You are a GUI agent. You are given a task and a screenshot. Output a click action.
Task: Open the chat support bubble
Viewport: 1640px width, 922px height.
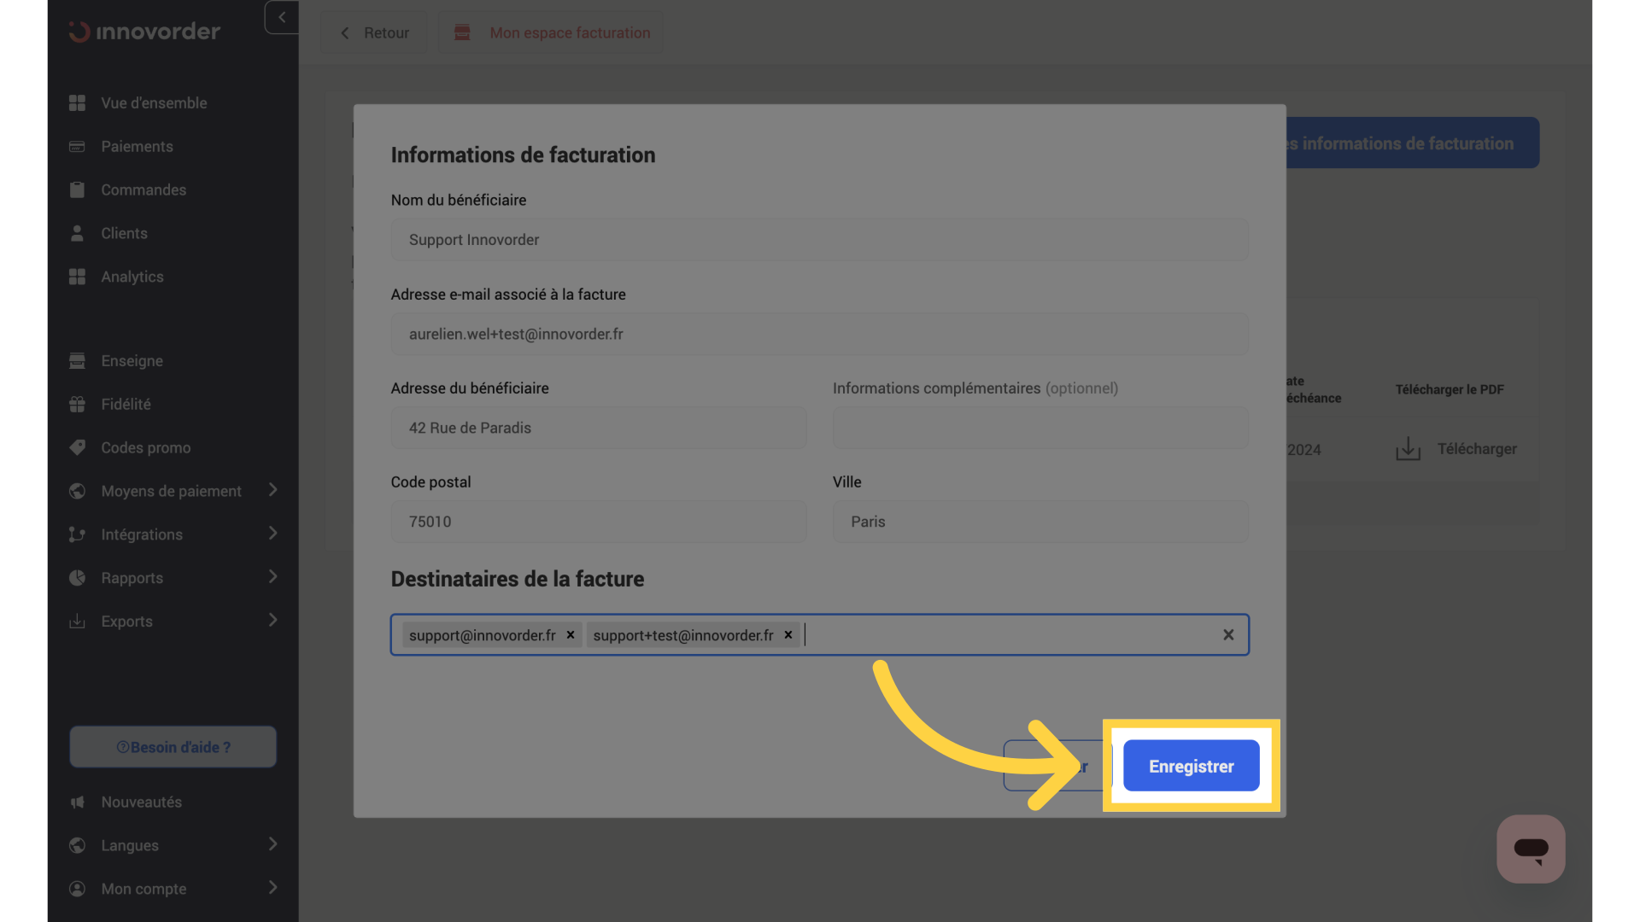1531,849
